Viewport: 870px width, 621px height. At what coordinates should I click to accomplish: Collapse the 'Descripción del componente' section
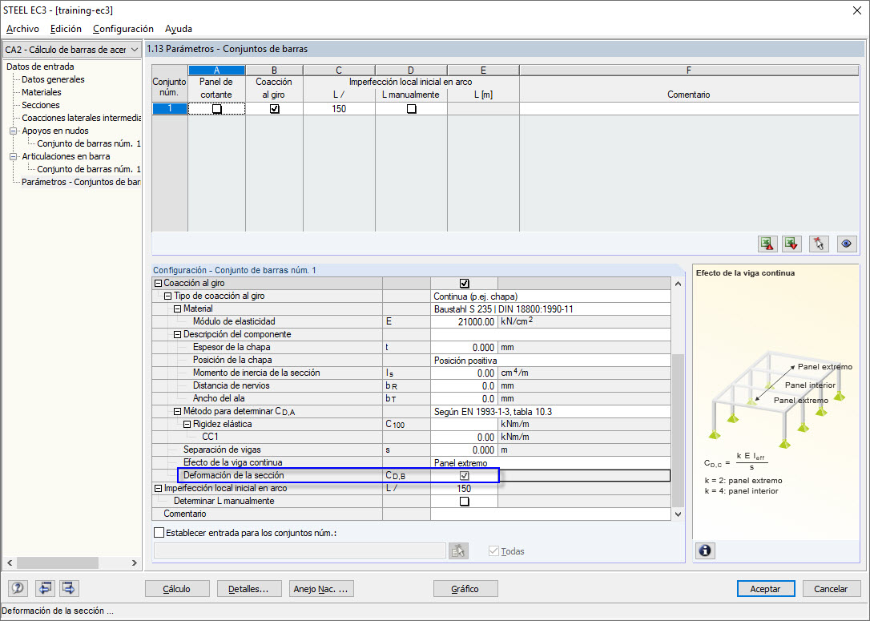point(177,334)
